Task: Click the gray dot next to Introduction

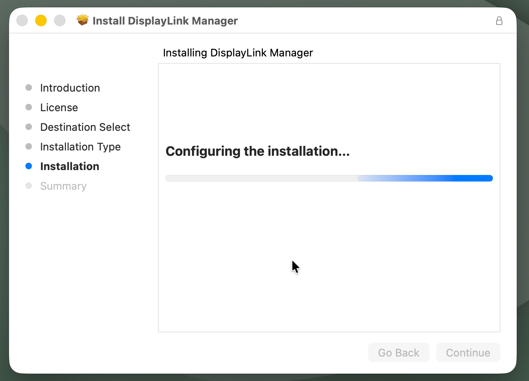Action: click(x=29, y=87)
